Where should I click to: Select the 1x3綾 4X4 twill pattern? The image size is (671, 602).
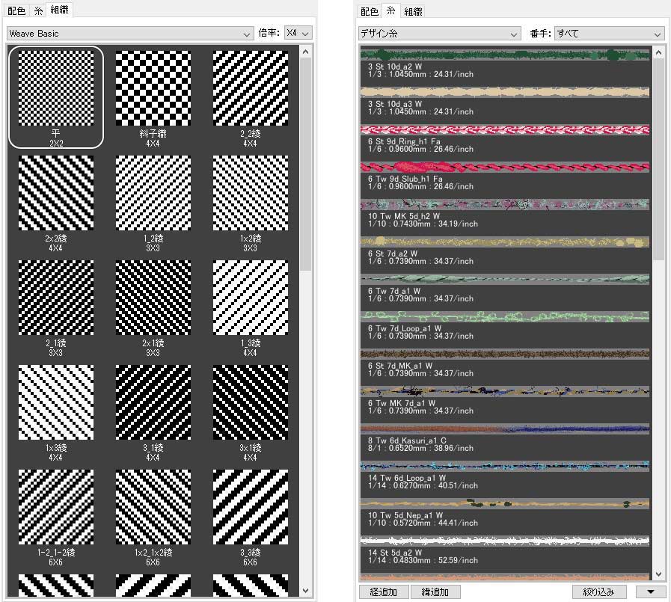56,412
